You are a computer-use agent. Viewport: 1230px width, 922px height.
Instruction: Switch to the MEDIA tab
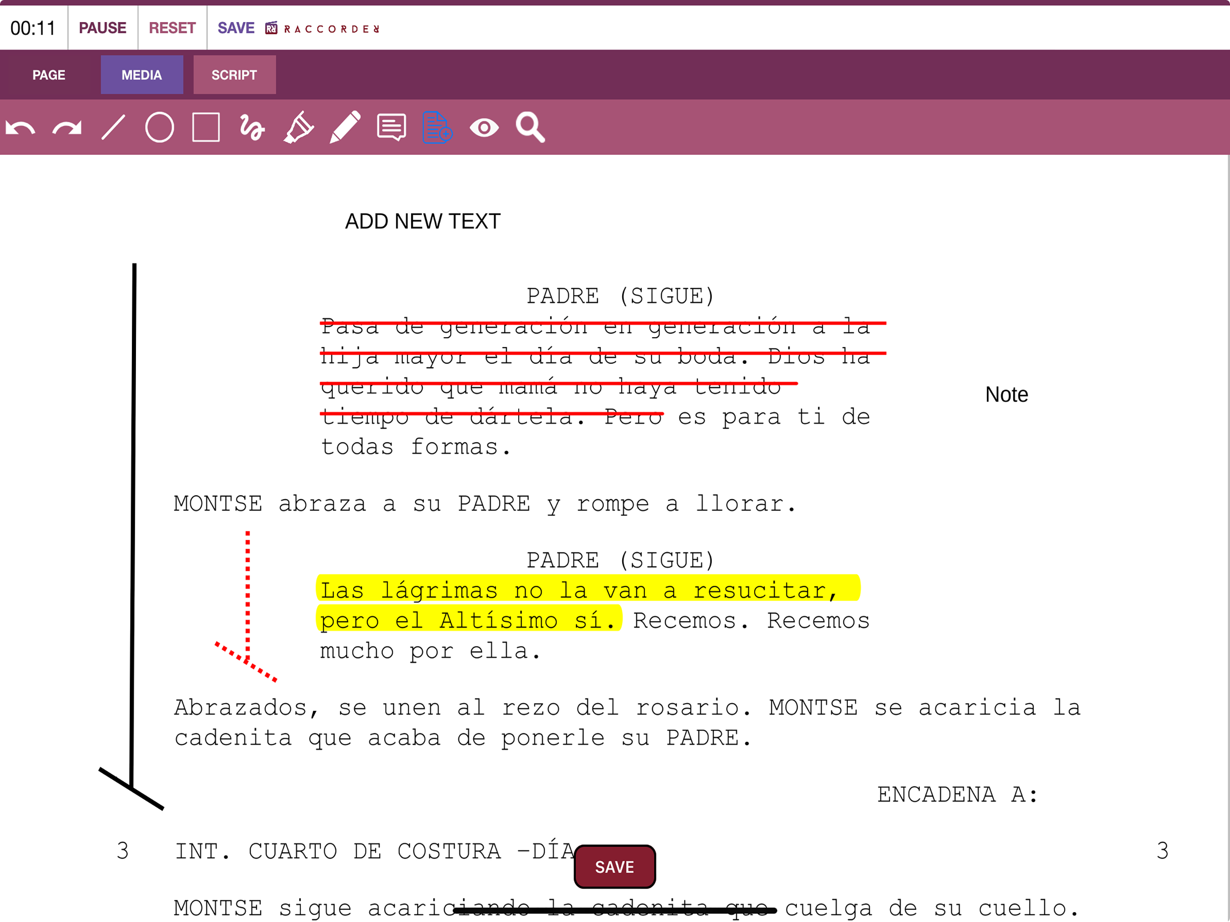tap(142, 75)
